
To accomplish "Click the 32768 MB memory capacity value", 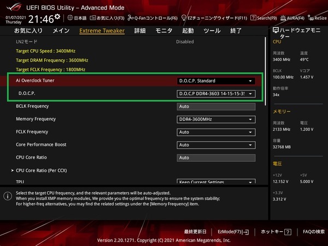I will 282,147.
